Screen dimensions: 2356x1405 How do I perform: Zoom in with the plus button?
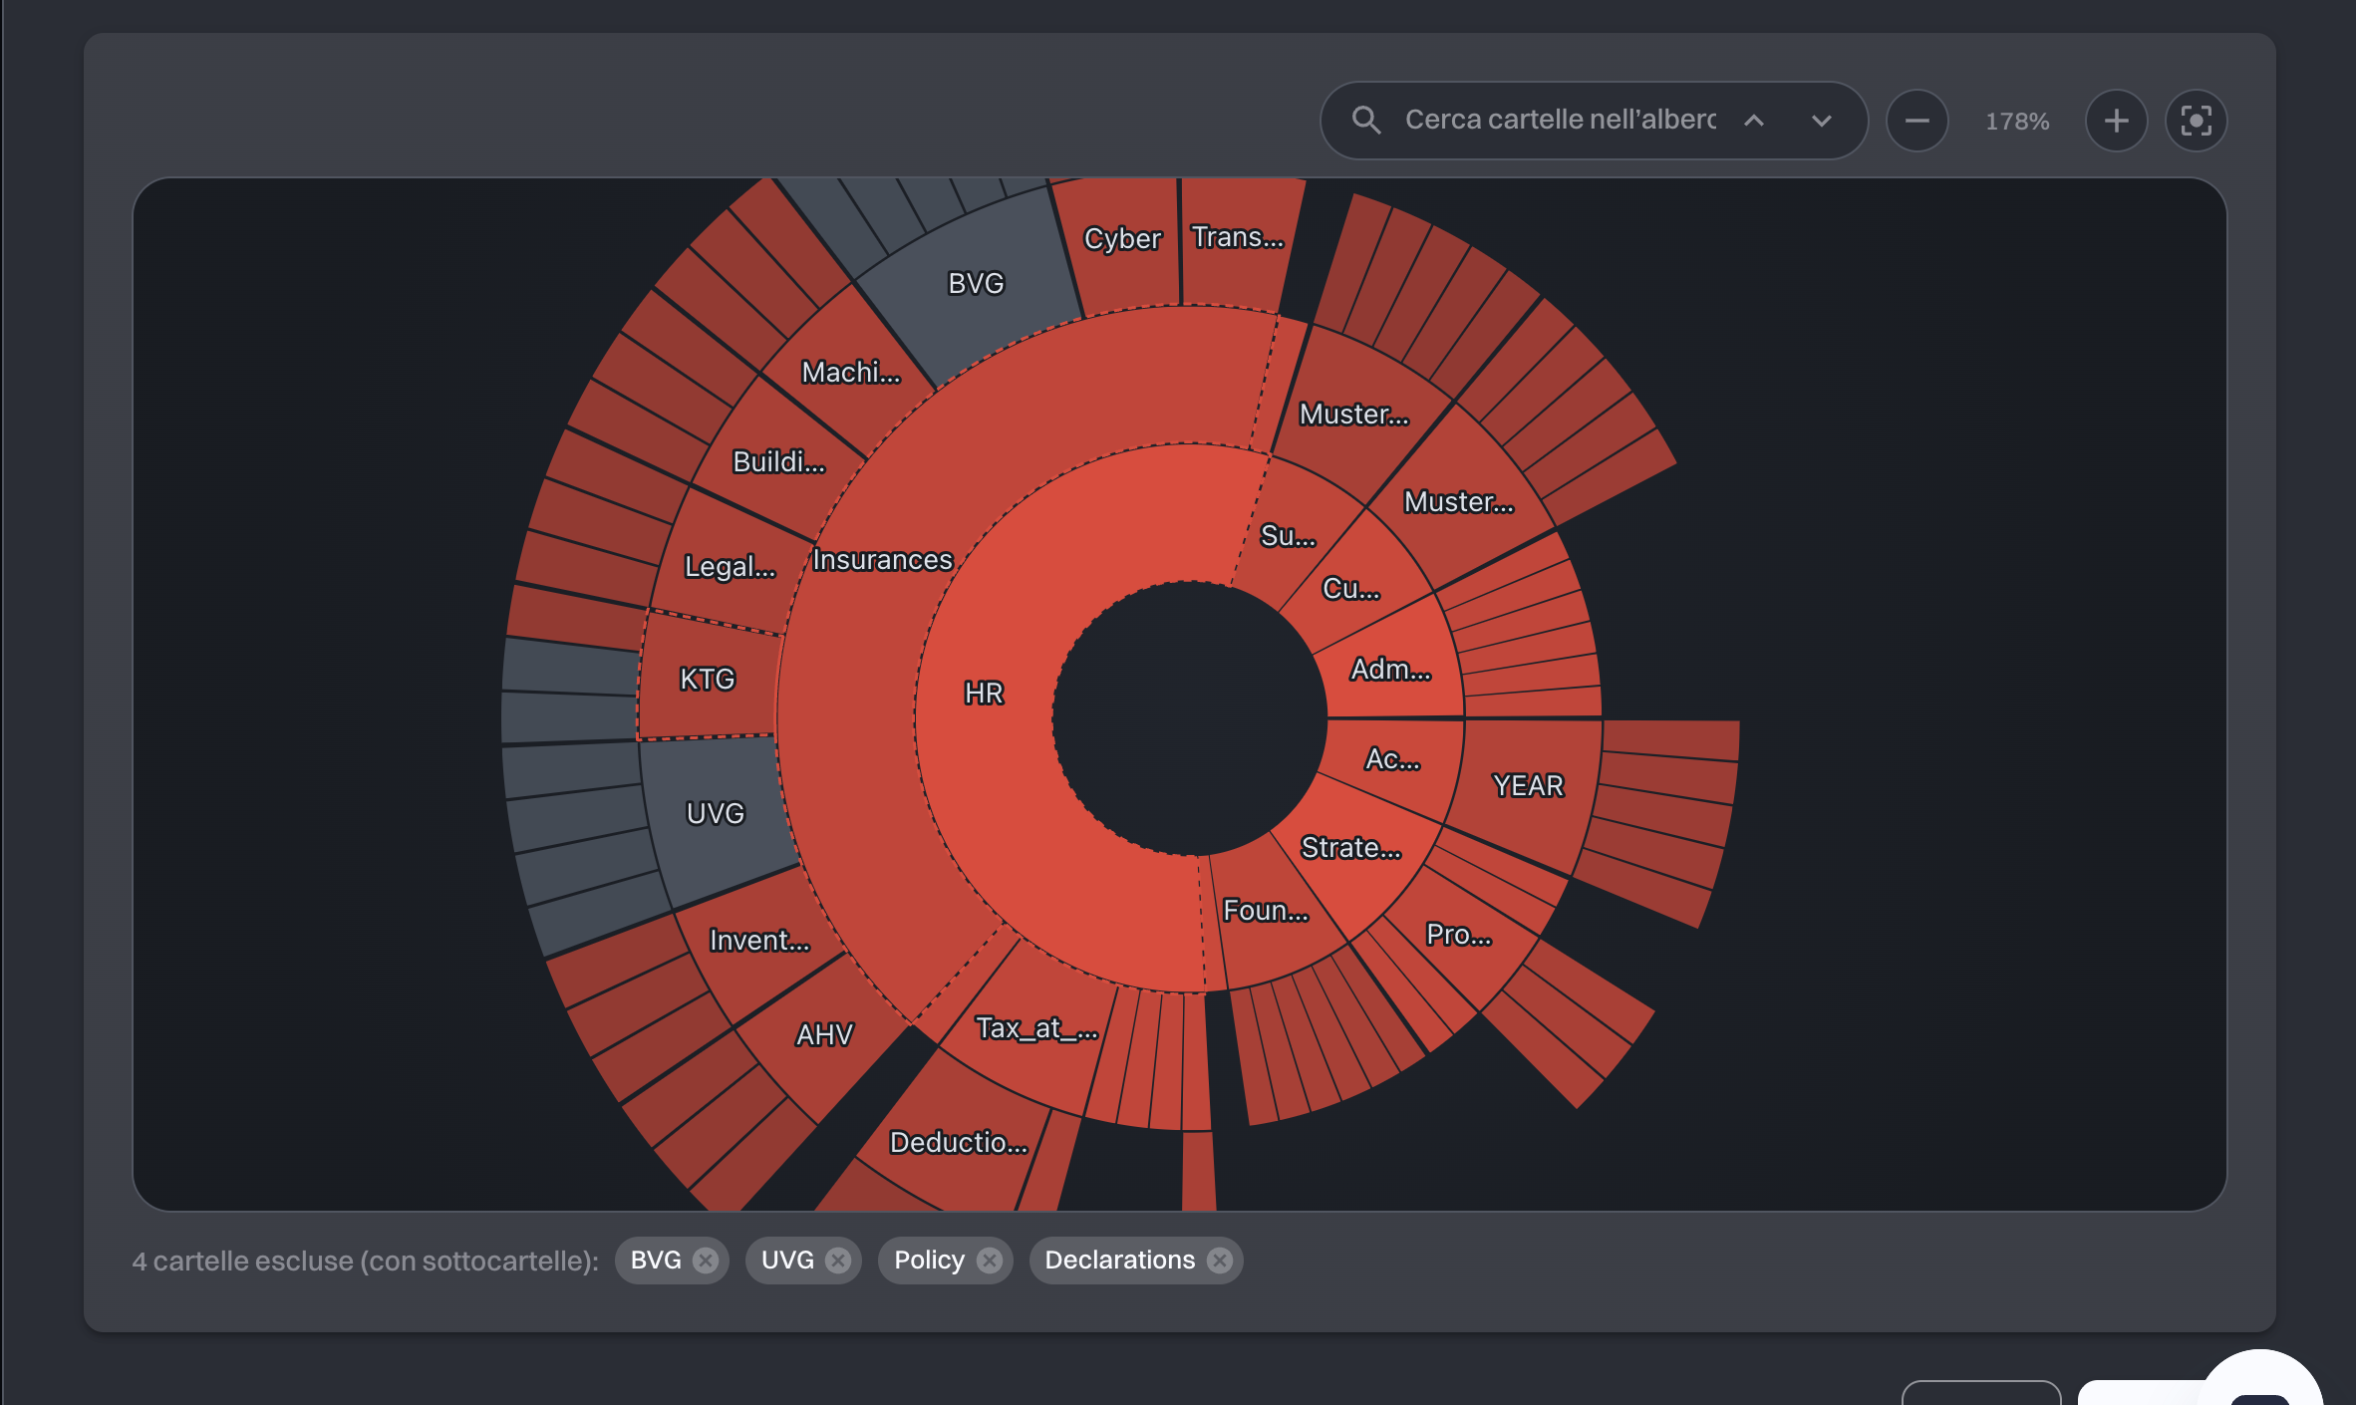pyautogui.click(x=2116, y=121)
